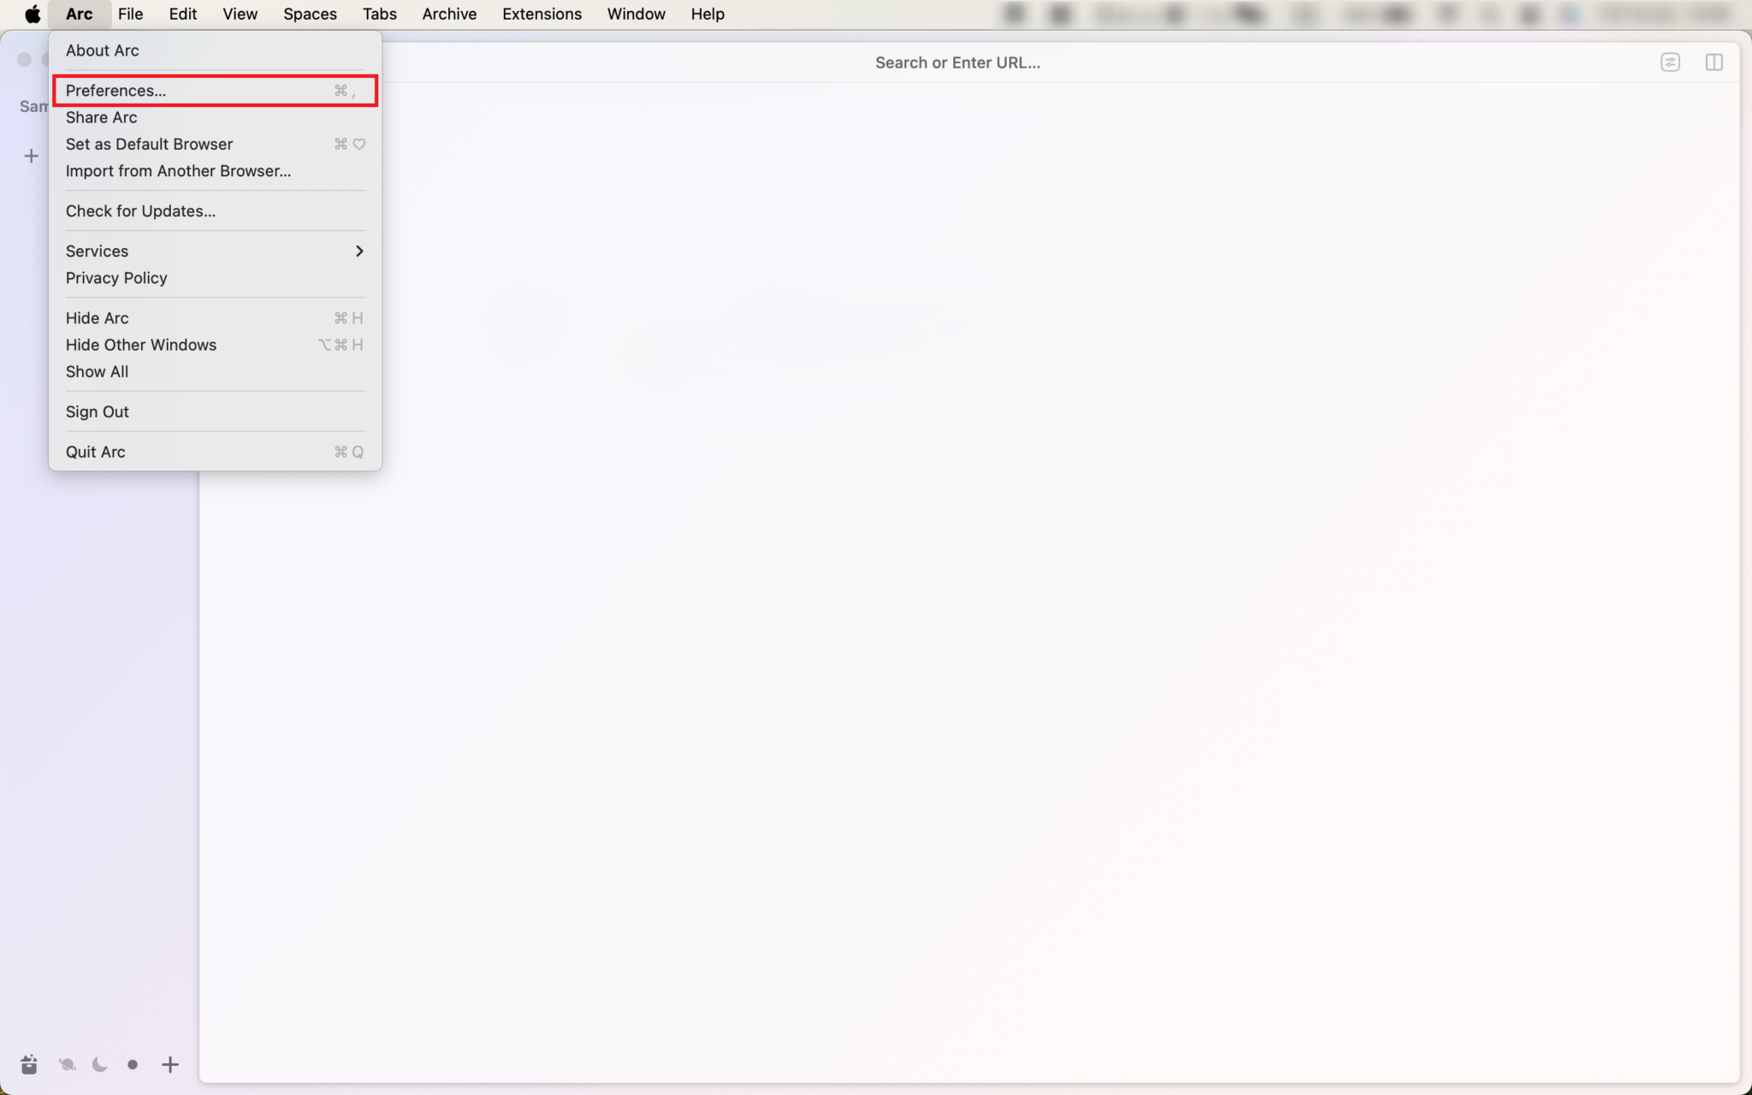Screen dimensions: 1752x1095
Task: Switch to the moon Space icon
Action: tap(100, 1064)
